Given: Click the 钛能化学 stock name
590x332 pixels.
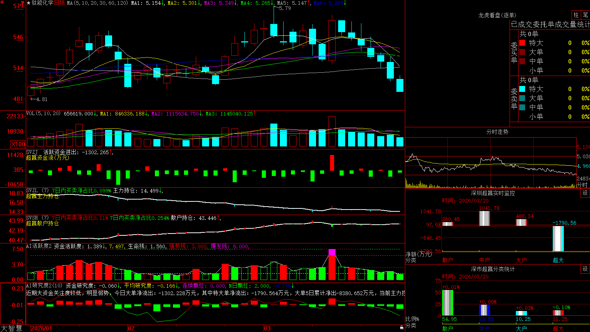Looking at the screenshot, I should (42, 3).
